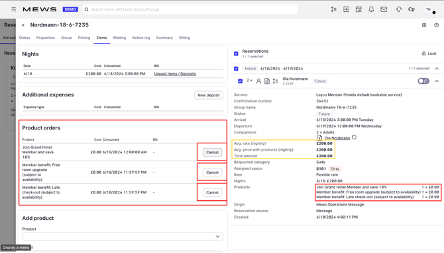Focus the hotel search field
This screenshot has height=253, width=444.
190,9
